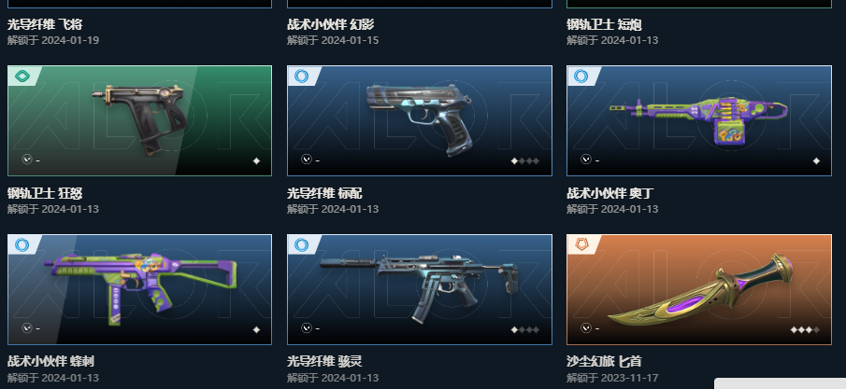Click the currency icon on the 战术小伙伴 奥丁 card
Viewport: 846px width, 389px height.
pyautogui.click(x=585, y=160)
